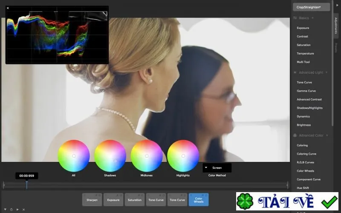Open the Color Method Screen dropdown
The image size is (341, 213).
pos(217,167)
